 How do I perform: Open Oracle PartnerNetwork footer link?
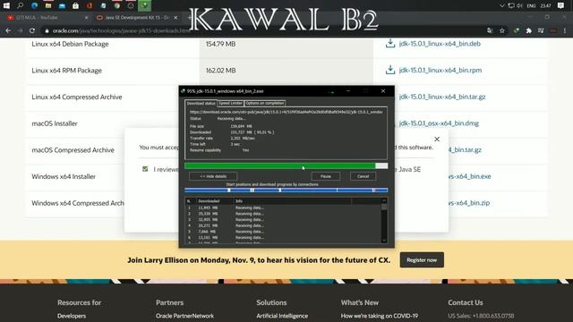coord(184,316)
